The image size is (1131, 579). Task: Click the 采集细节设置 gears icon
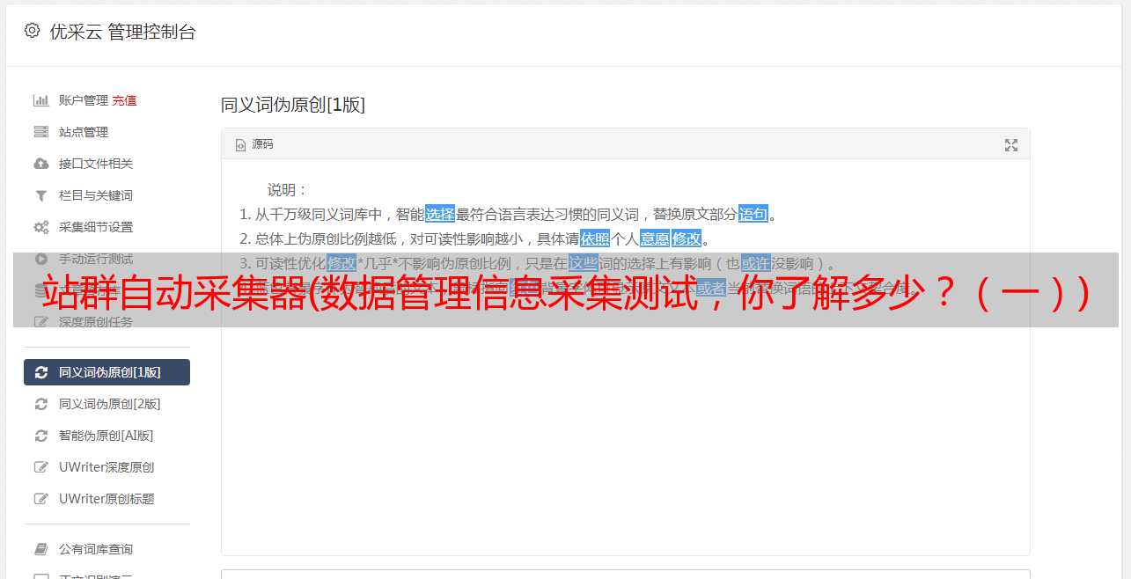40,227
